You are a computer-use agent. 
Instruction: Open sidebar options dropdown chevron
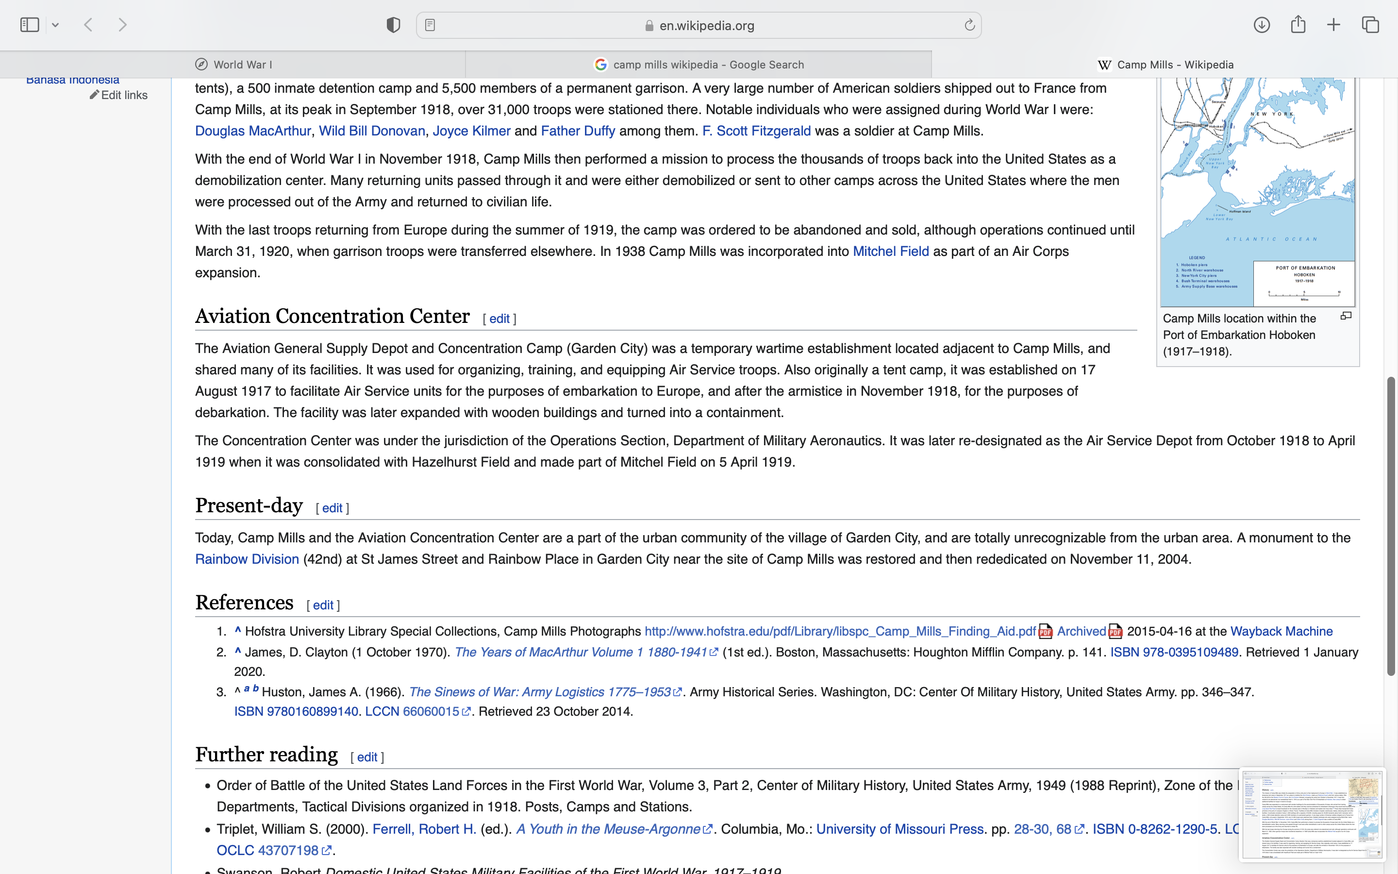55,25
